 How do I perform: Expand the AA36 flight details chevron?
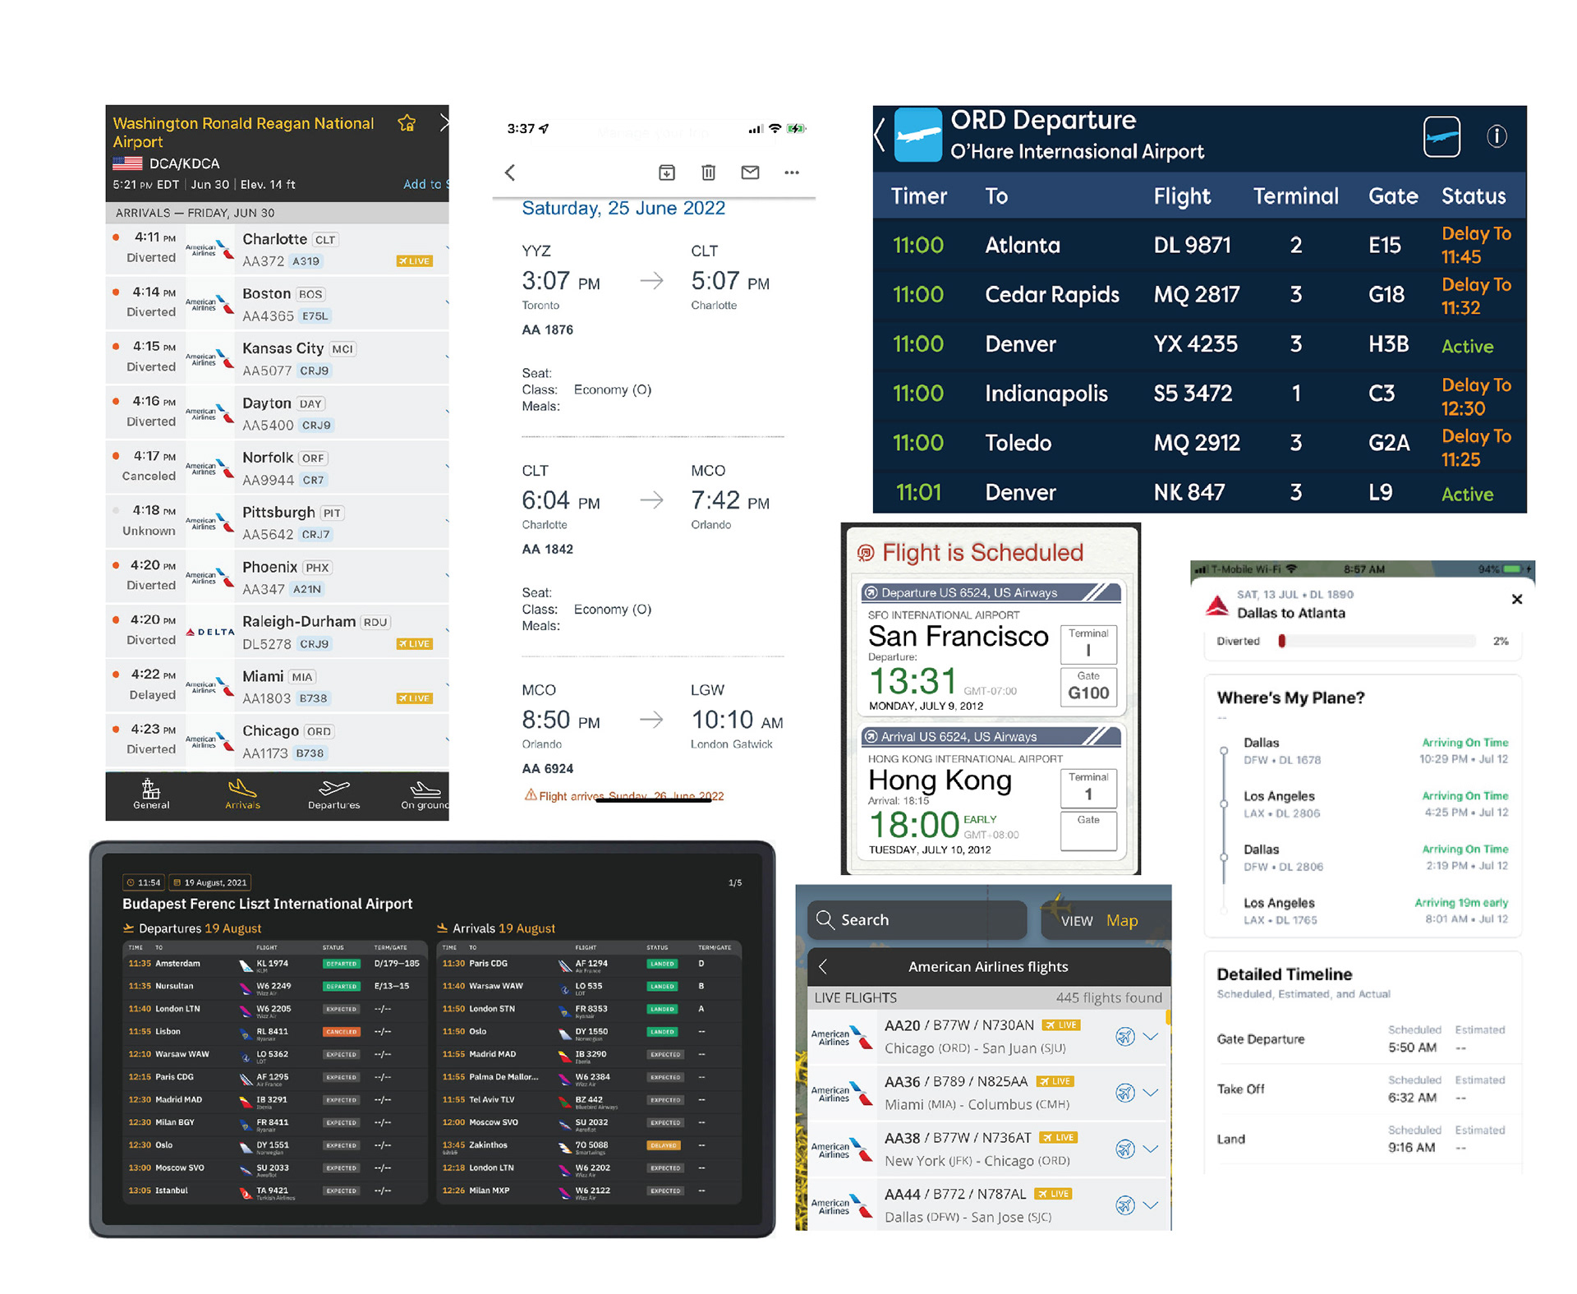1152,1093
